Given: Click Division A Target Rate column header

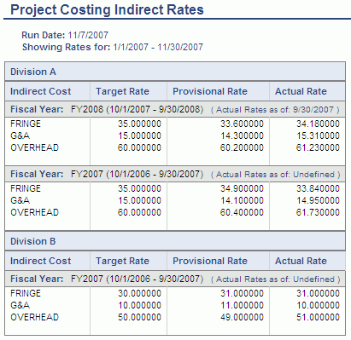Looking at the screenshot, I should coord(122,91).
